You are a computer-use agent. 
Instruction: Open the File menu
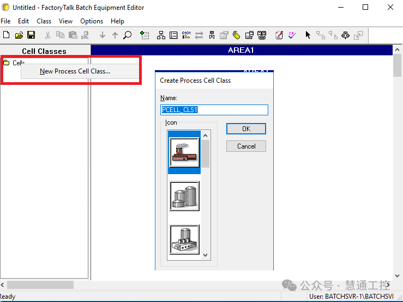[x=5, y=21]
